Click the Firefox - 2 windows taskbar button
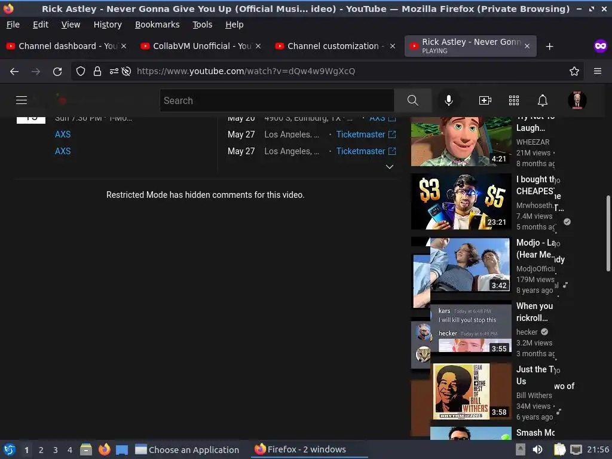The height and width of the screenshot is (459, 612). (308, 449)
